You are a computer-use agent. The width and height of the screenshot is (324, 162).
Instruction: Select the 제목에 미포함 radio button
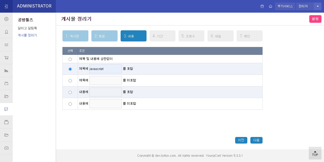tap(70, 81)
